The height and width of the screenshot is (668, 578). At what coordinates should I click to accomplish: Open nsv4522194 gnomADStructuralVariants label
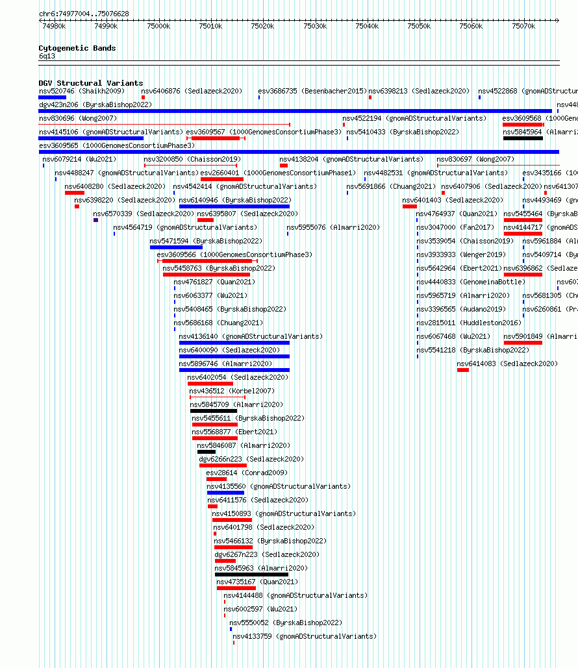pyautogui.click(x=414, y=118)
